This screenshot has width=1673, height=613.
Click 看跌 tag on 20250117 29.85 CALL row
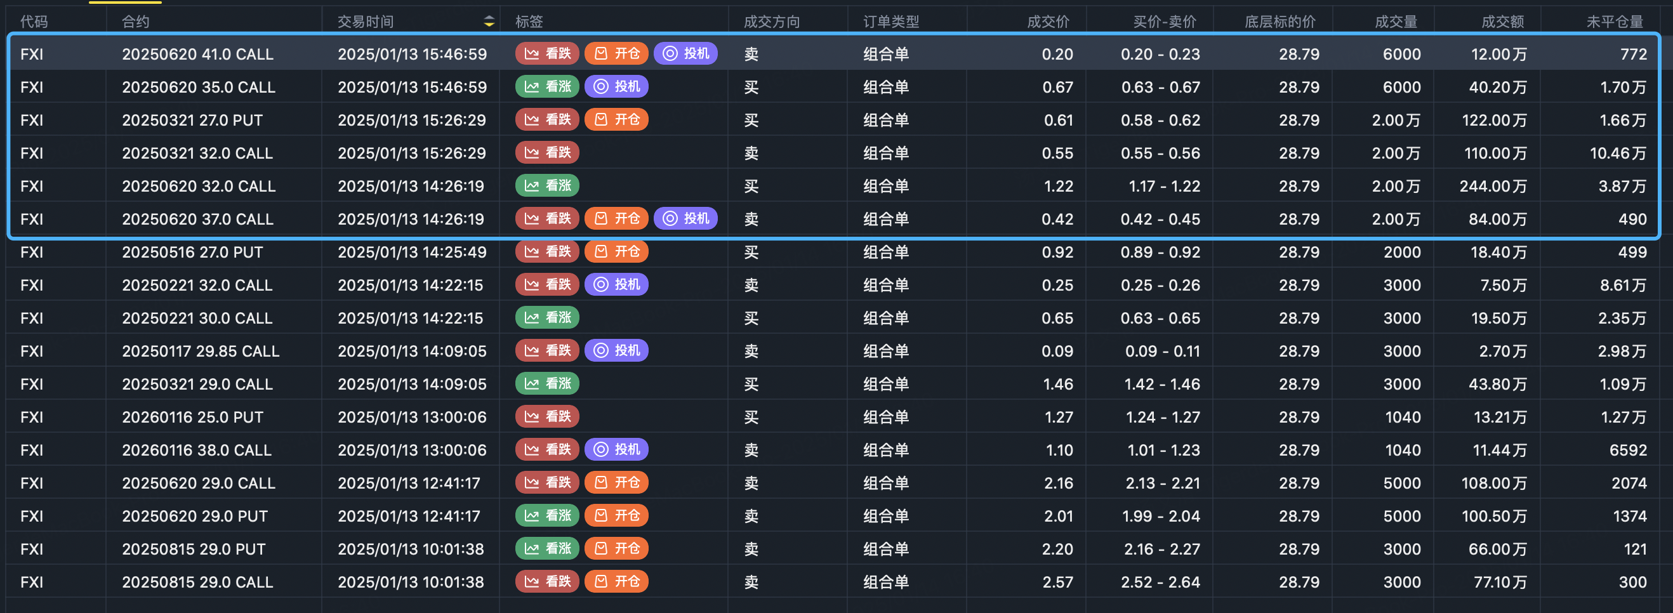tap(547, 351)
